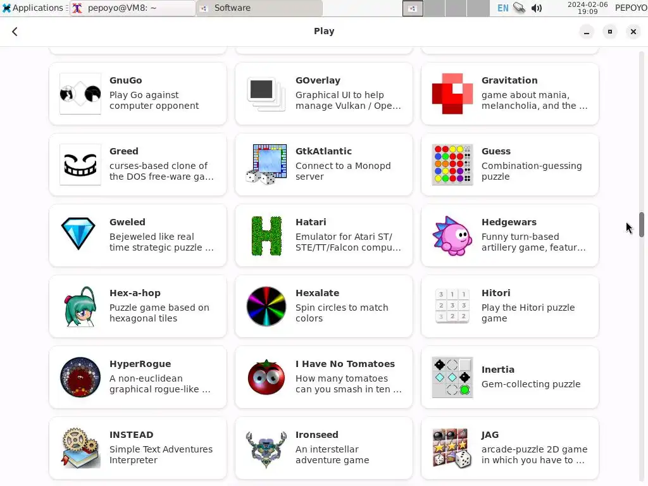Open the JAG title text
This screenshot has width=648, height=486.
coord(490,435)
